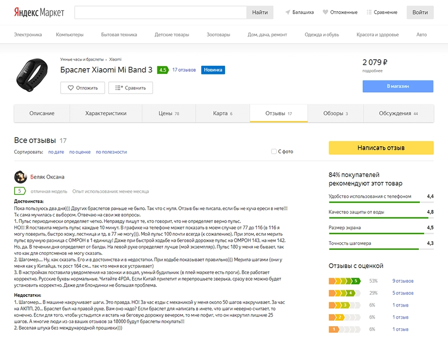
Task: Focus the search input field
Action: (x=161, y=12)
